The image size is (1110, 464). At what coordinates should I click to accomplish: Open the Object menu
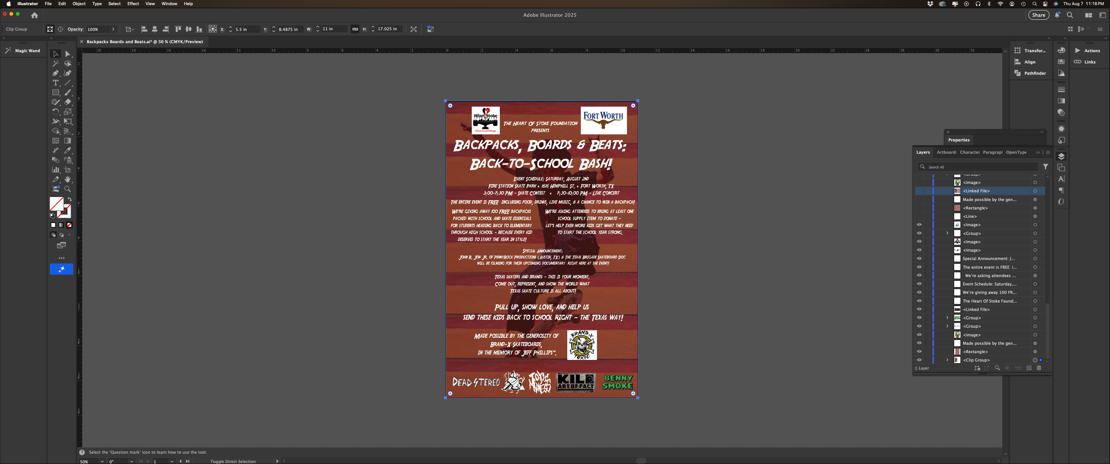coord(79,4)
